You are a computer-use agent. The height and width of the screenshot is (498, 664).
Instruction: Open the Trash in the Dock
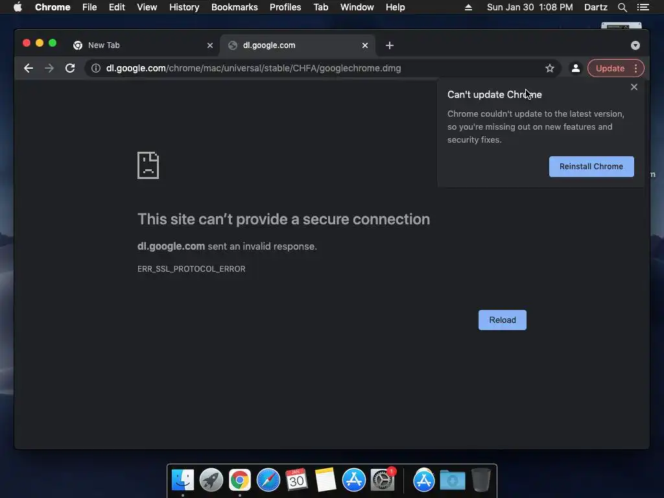point(480,480)
